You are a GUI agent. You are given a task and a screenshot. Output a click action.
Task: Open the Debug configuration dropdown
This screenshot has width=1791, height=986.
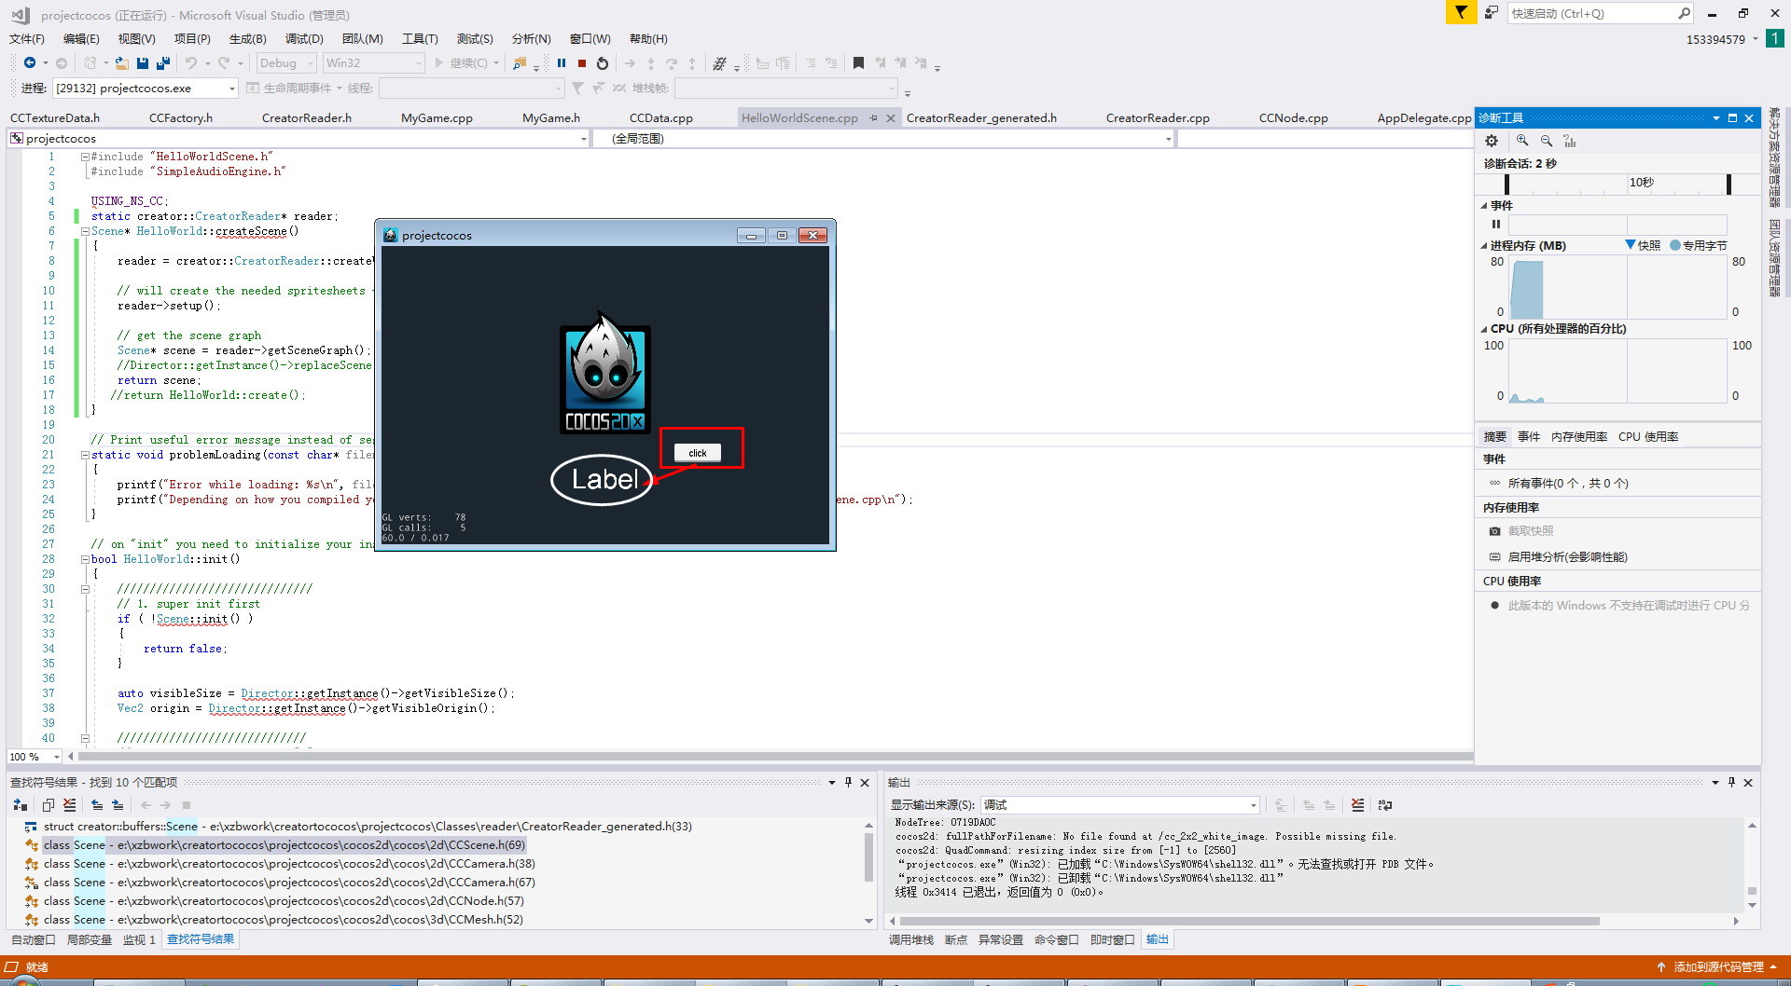click(x=286, y=63)
